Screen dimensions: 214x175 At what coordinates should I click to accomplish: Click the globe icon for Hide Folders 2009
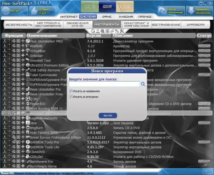click(x=14, y=132)
